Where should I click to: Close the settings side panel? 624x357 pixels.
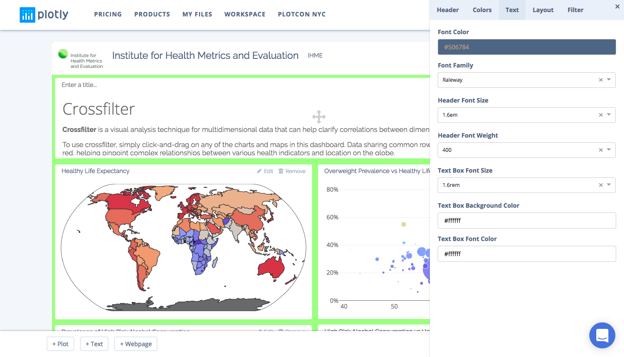click(x=617, y=6)
